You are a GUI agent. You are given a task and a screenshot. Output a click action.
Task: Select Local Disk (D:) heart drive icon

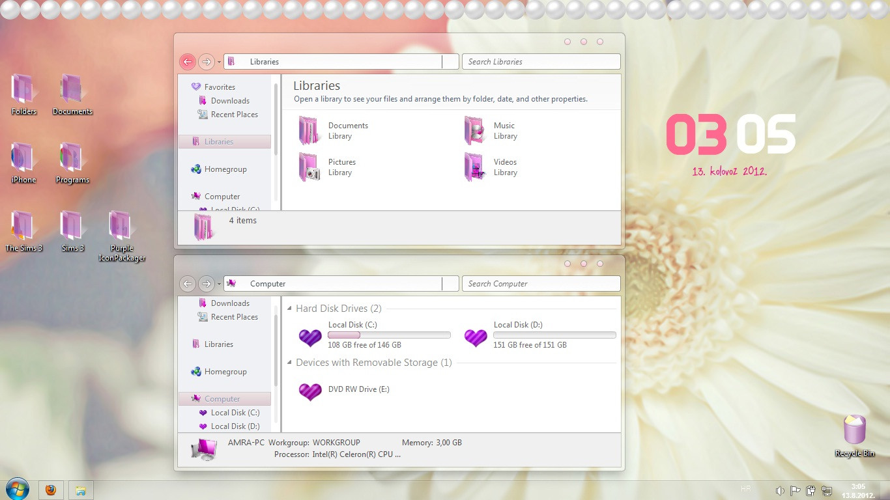tap(476, 337)
